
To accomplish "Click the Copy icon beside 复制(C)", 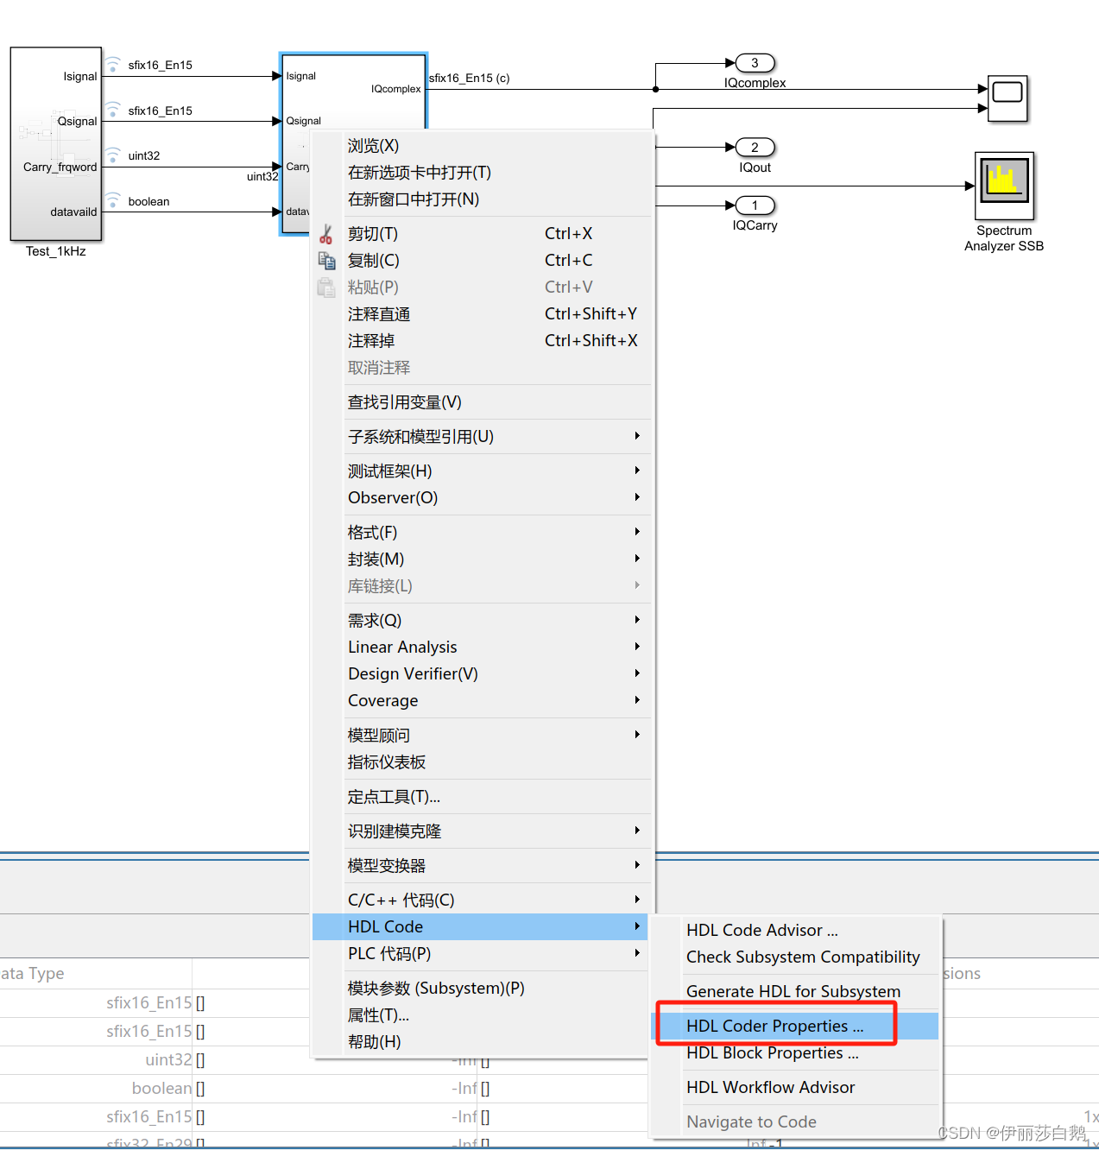I will pyautogui.click(x=326, y=260).
